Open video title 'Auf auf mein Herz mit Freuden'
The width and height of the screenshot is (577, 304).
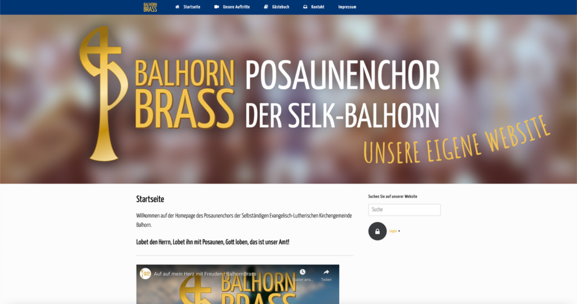click(205, 274)
